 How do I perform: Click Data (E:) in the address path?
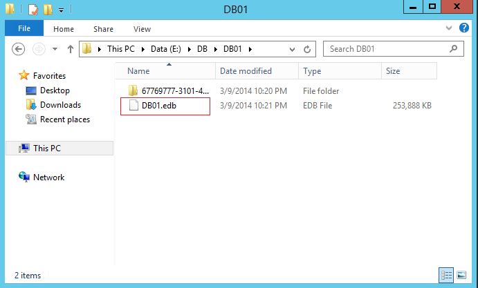[x=166, y=49]
